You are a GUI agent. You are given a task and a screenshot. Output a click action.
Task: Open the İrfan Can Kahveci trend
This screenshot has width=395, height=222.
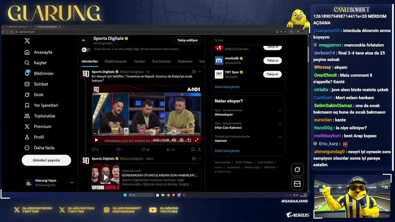point(228,128)
